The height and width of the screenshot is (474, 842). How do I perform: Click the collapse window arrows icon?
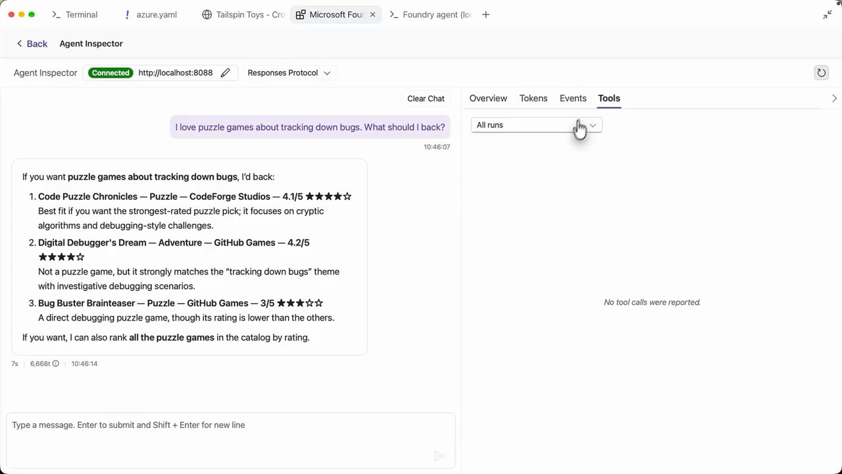click(828, 14)
